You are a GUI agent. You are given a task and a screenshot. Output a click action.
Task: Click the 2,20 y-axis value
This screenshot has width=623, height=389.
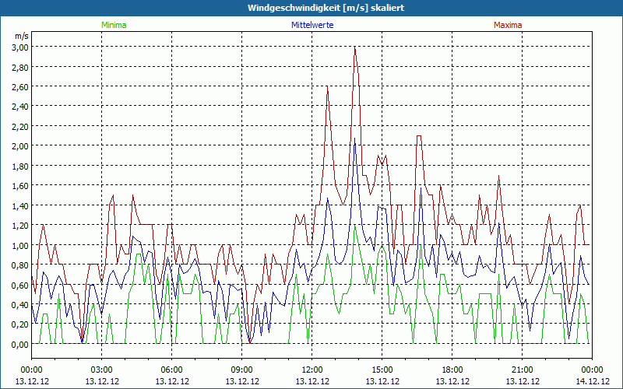coord(21,126)
